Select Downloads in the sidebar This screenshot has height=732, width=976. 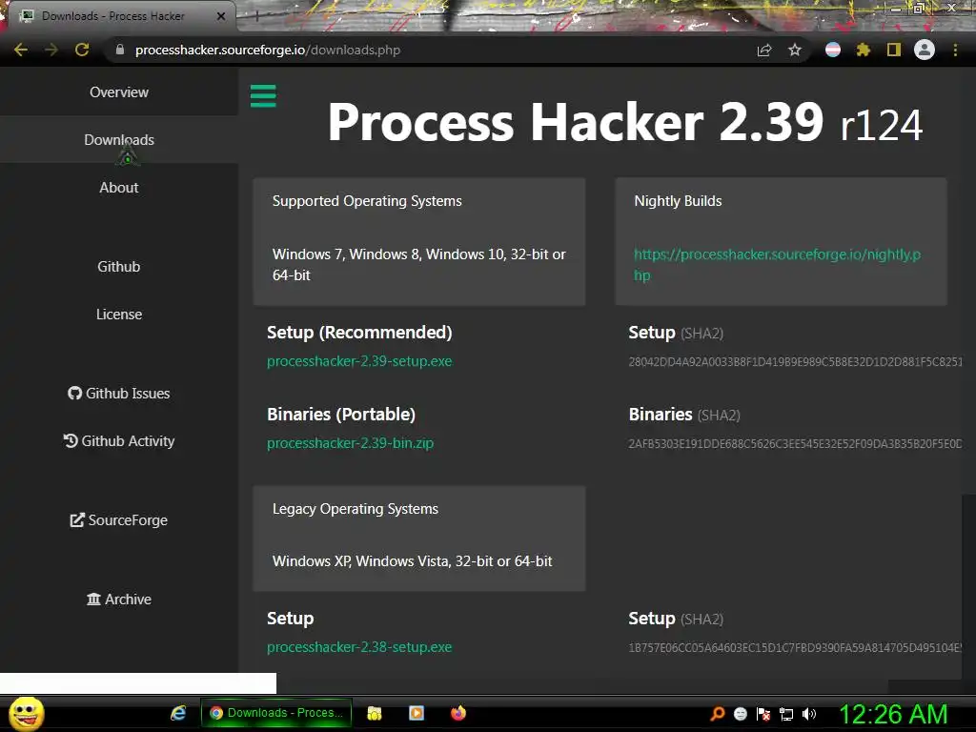coord(119,140)
